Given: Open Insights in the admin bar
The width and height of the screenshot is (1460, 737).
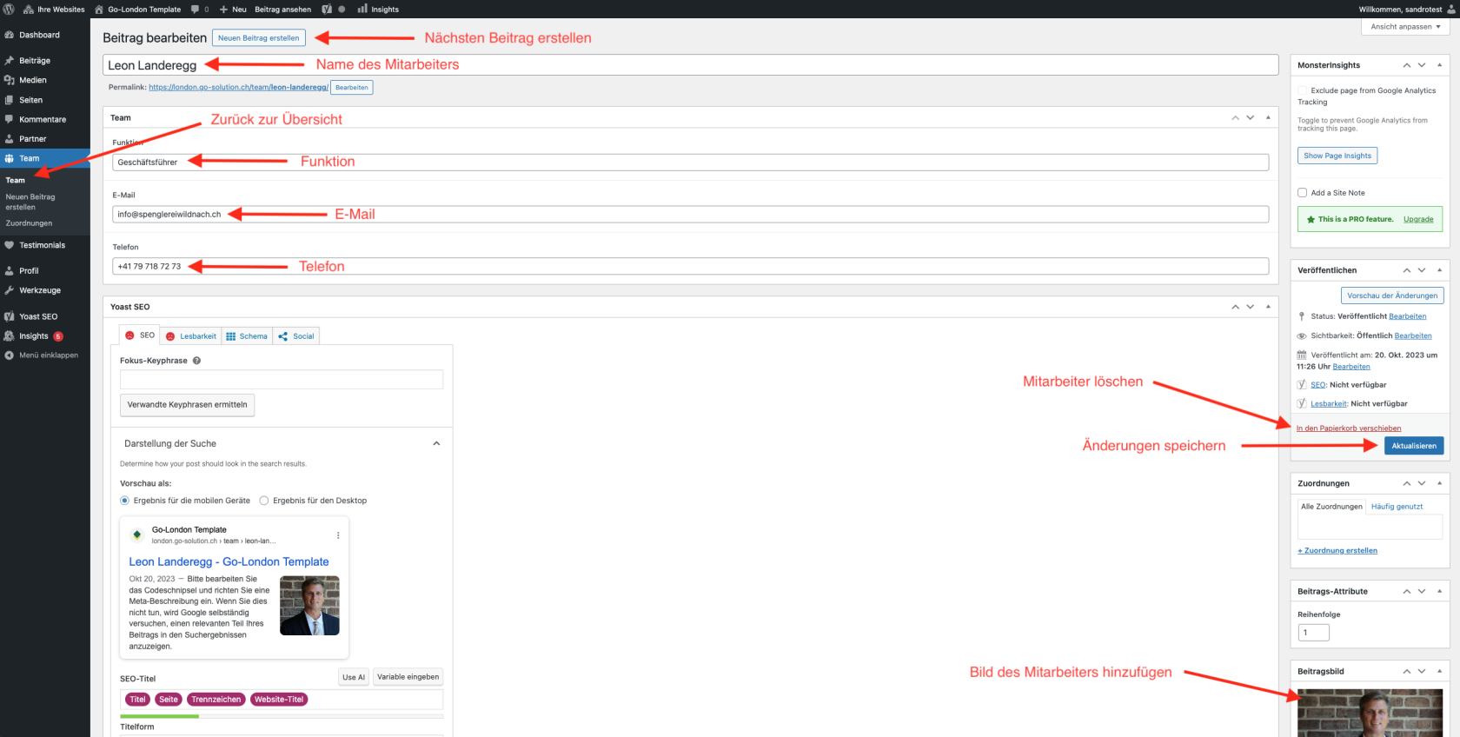Looking at the screenshot, I should [x=378, y=9].
